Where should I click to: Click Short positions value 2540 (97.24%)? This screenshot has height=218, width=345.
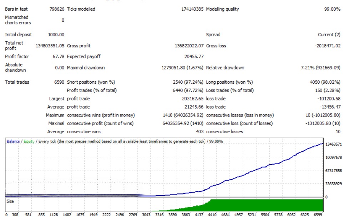188,82
